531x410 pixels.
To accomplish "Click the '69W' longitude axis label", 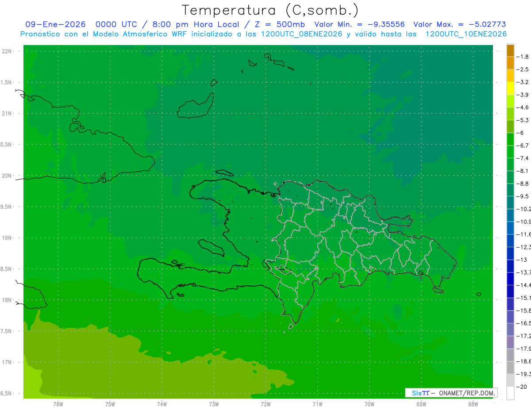I will (x=421, y=404).
